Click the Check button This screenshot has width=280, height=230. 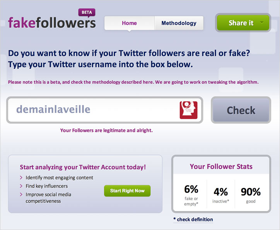tap(241, 110)
